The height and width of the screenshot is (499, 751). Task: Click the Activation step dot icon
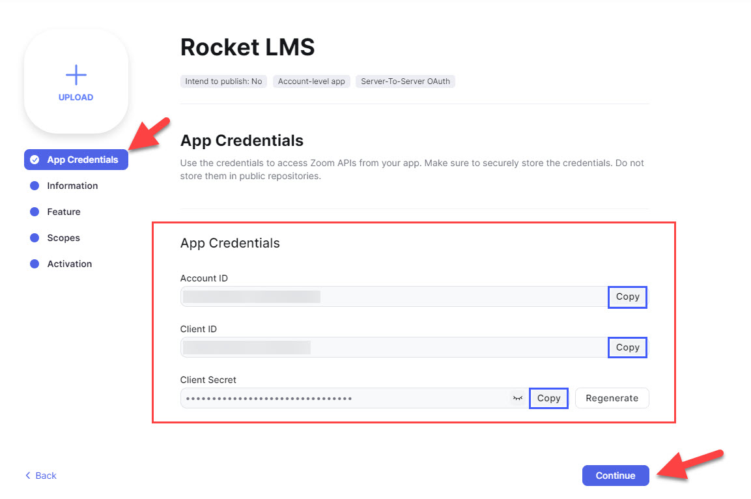pos(35,264)
